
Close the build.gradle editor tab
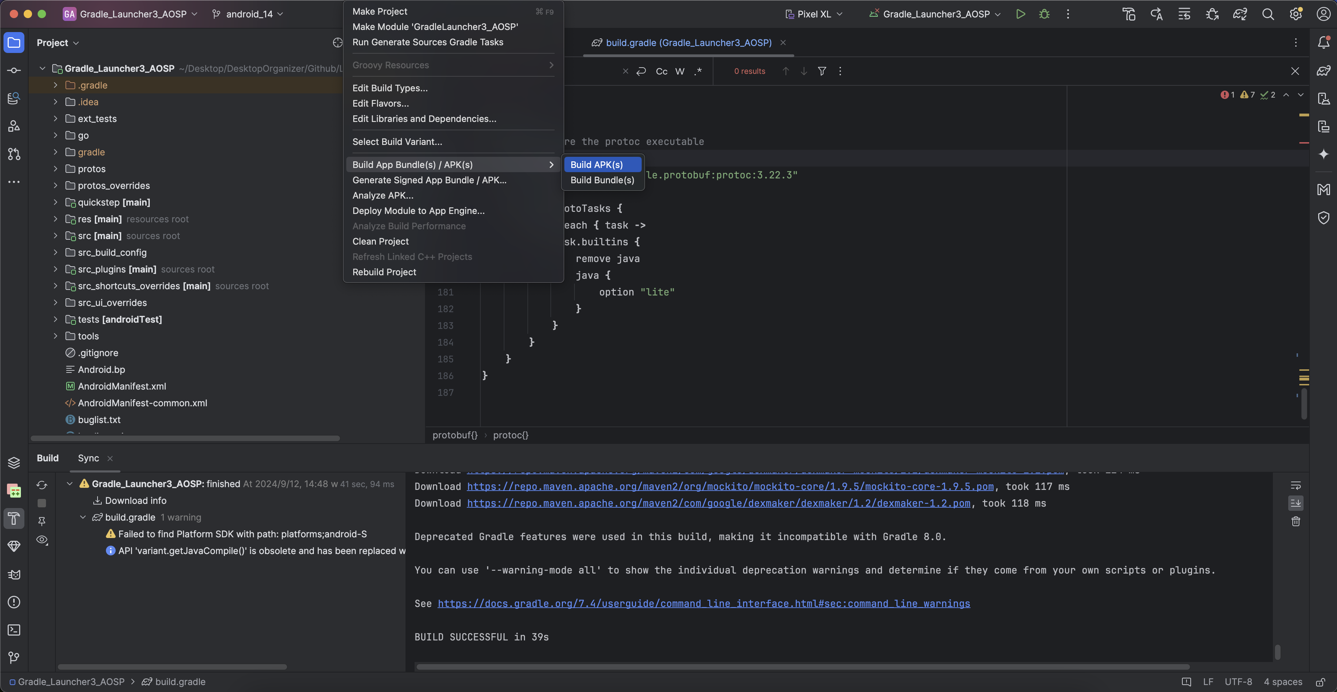coord(783,43)
